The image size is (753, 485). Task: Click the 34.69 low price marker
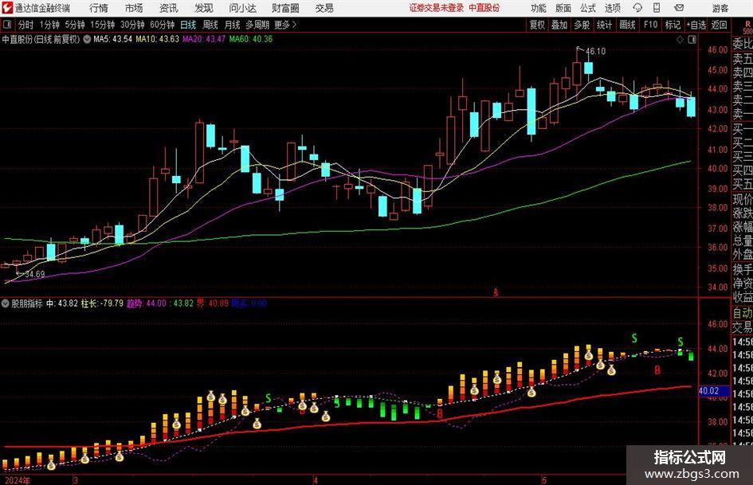click(34, 274)
